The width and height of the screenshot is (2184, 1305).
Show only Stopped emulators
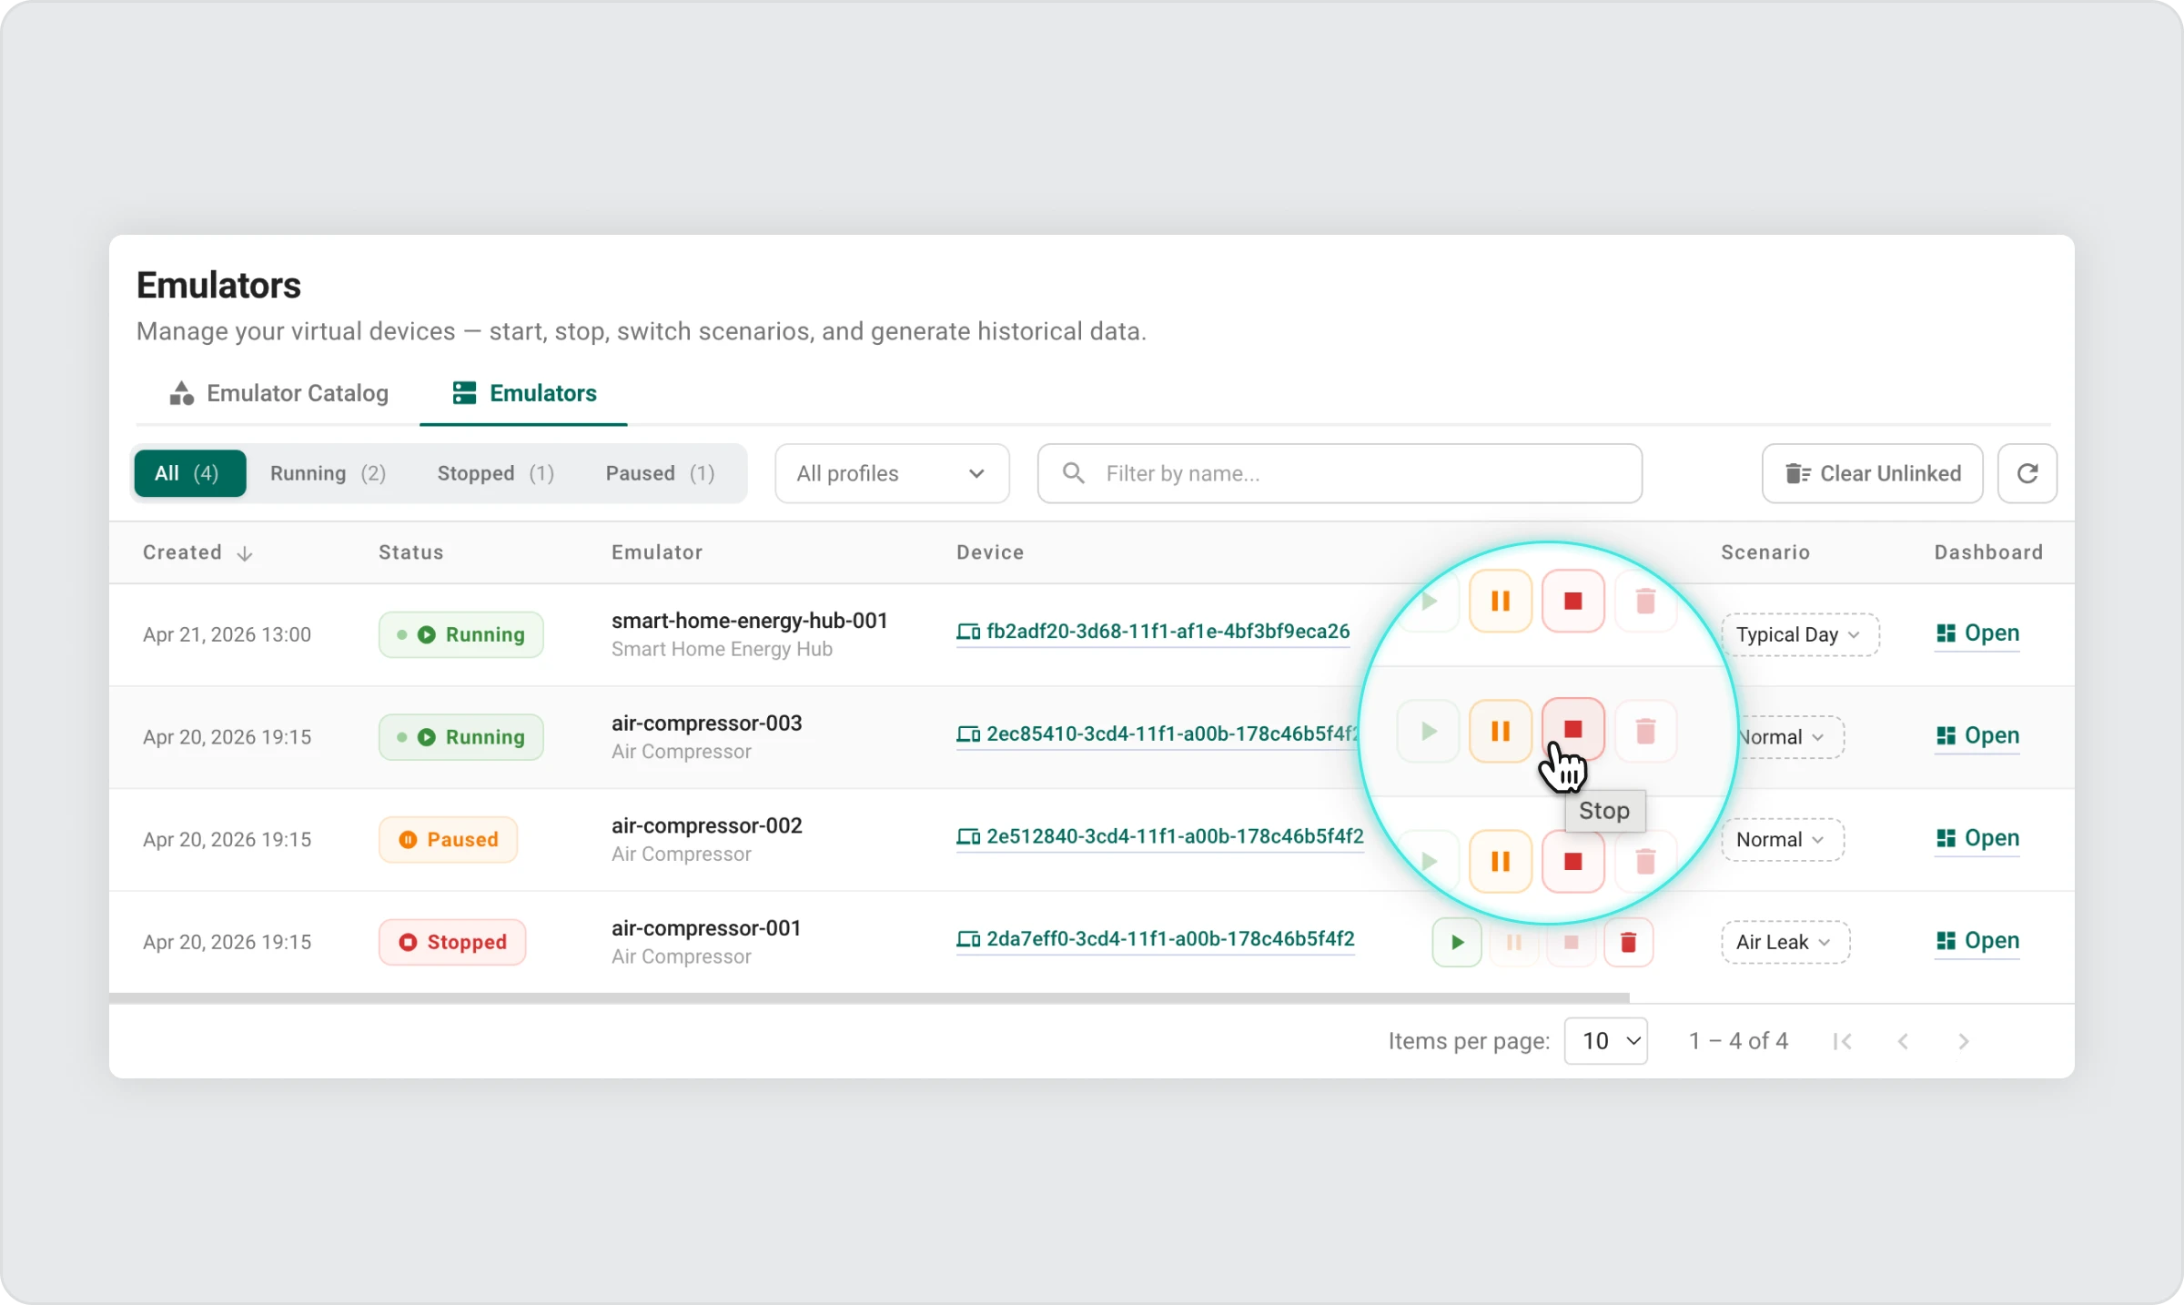[x=495, y=473]
